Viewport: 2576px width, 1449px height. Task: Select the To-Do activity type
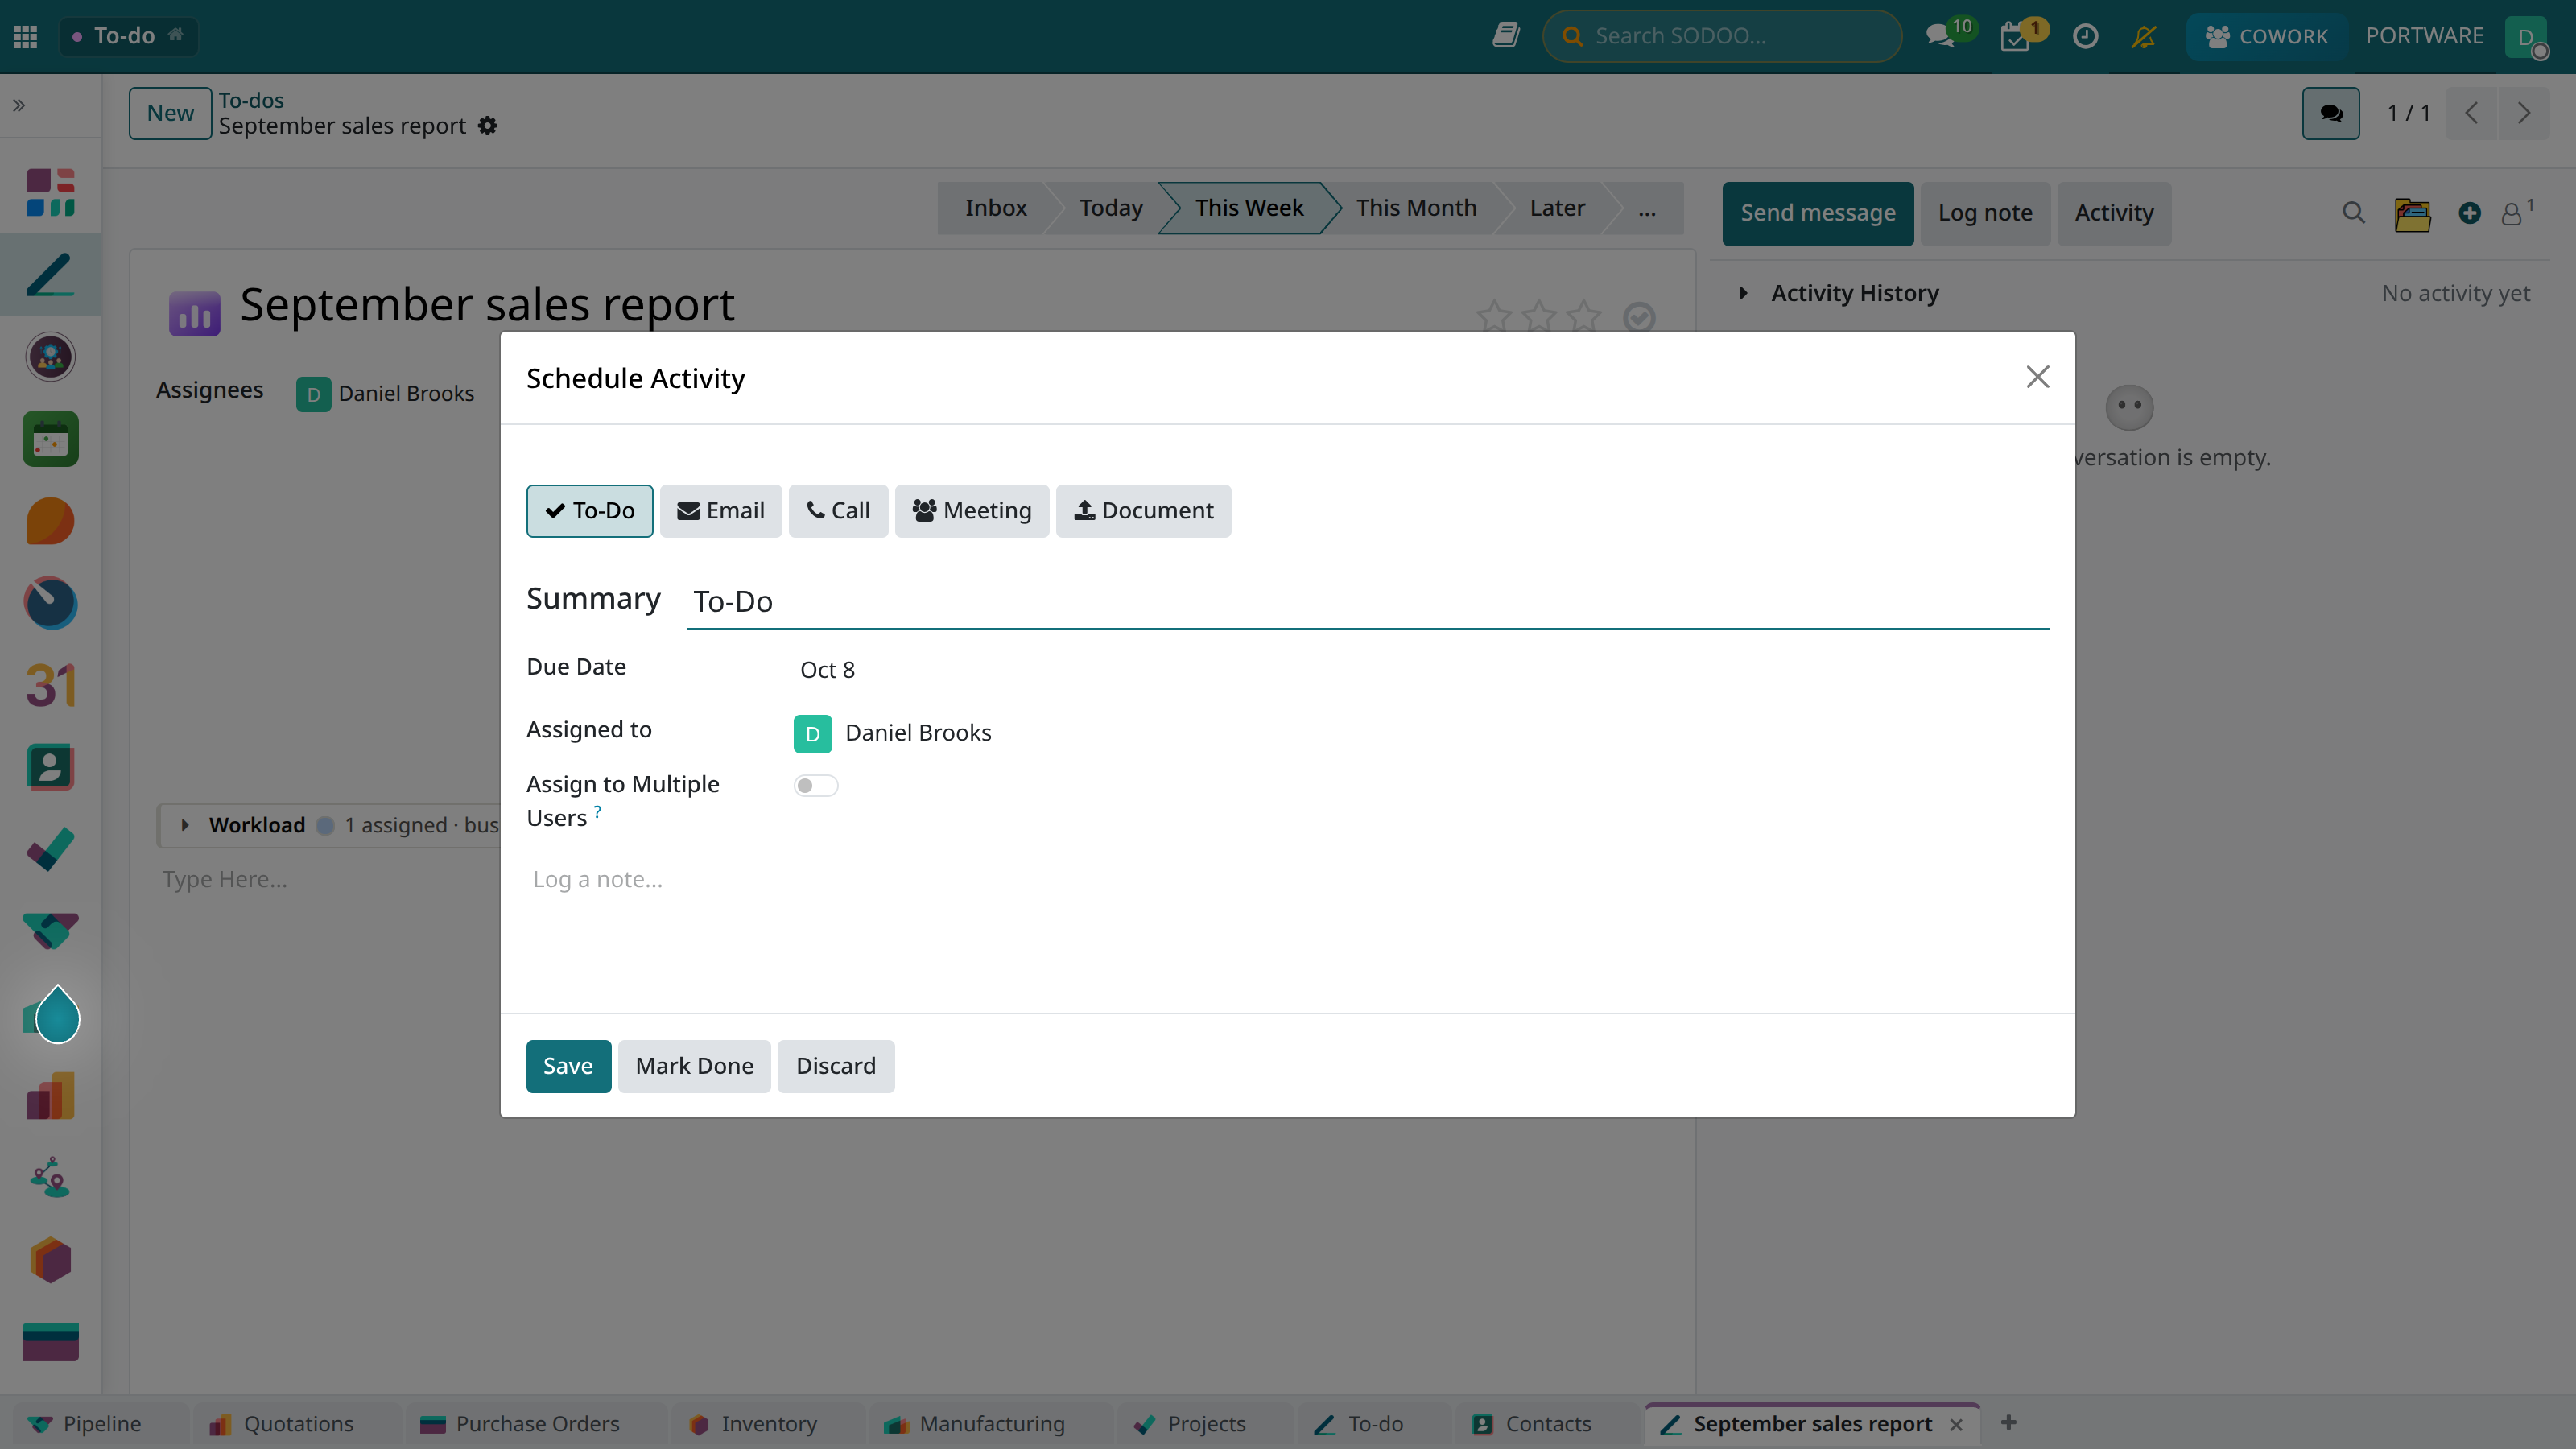589,511
